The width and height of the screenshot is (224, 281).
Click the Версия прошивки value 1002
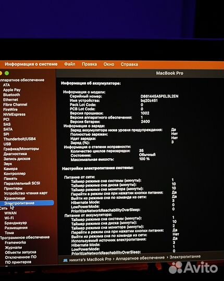(145, 113)
